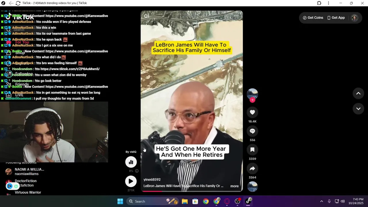Screen dimensions: 368x207
Task: Open the profile avatar at top right
Action: (x=354, y=18)
